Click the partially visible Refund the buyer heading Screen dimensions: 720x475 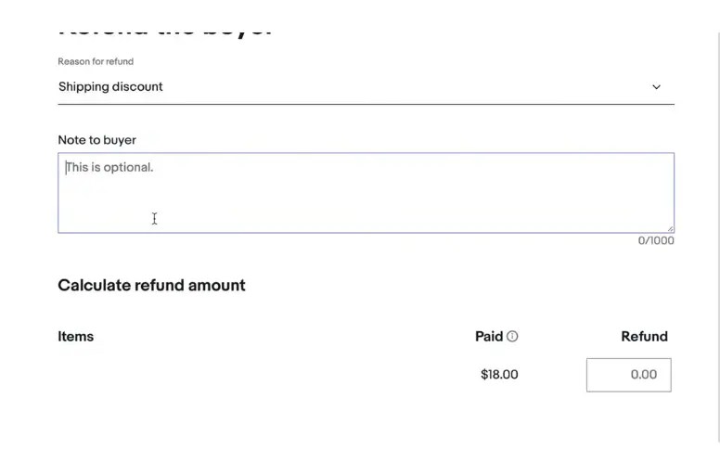tap(165, 30)
